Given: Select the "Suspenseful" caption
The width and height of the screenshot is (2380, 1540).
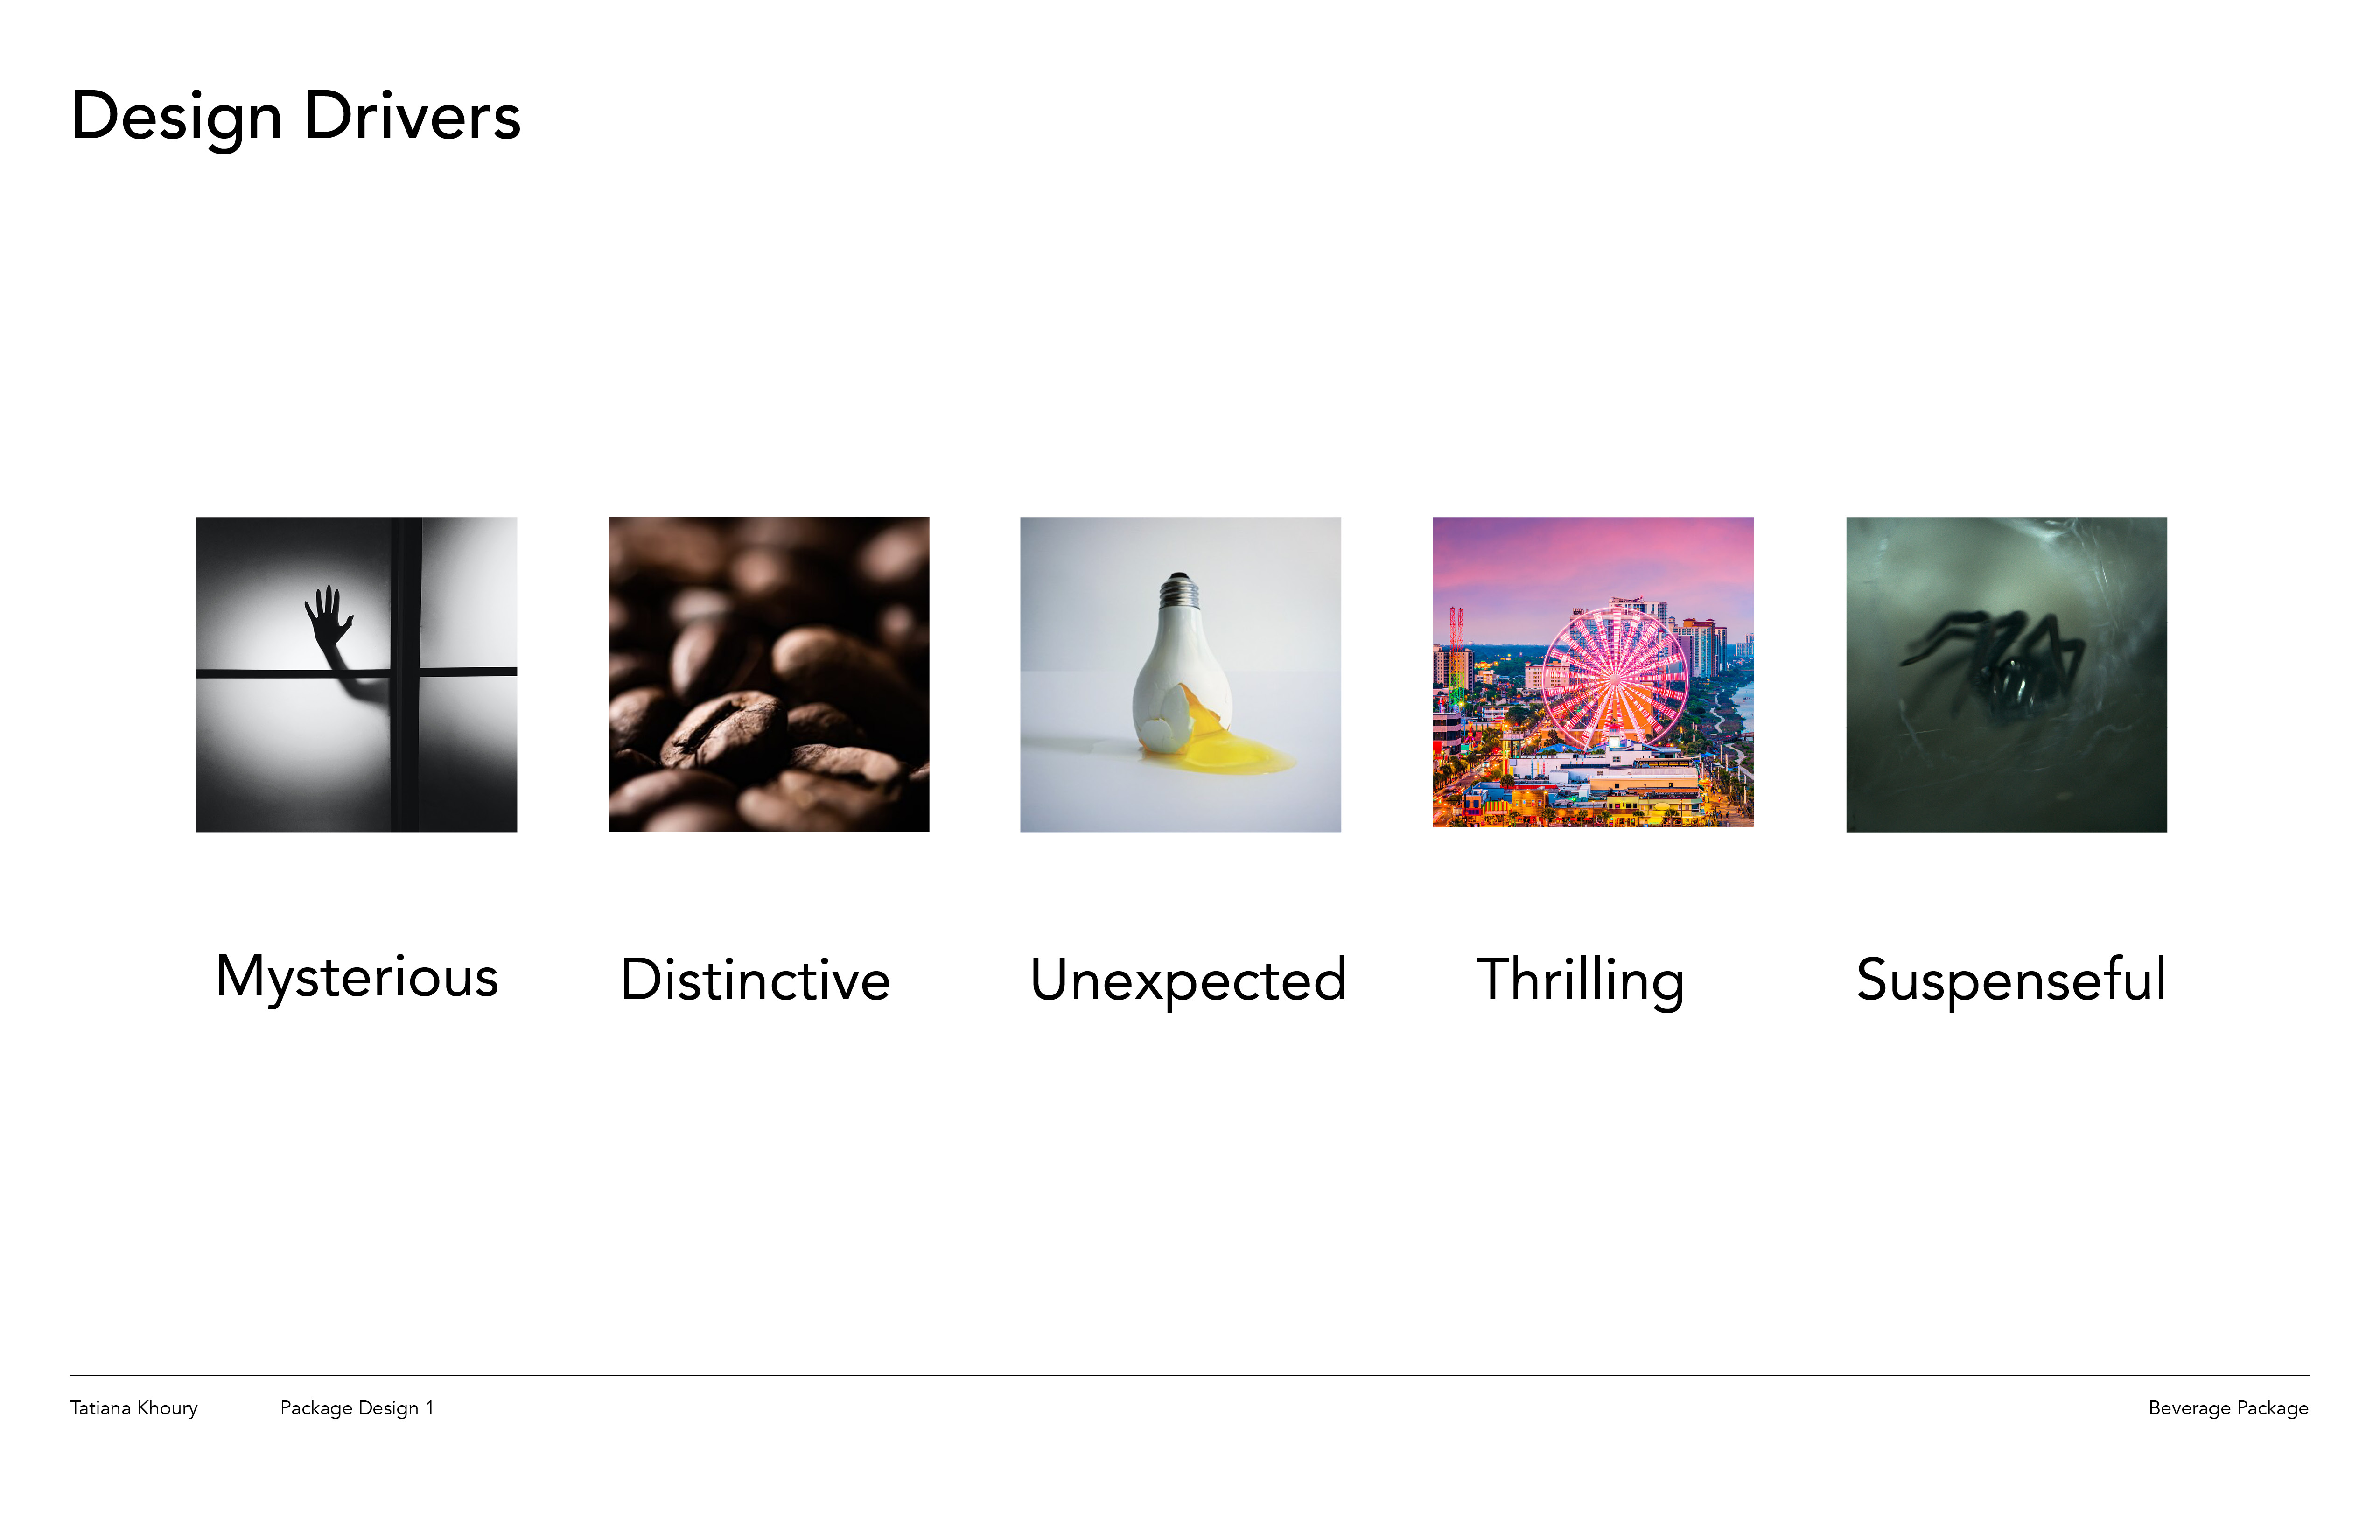Looking at the screenshot, I should [2011, 980].
